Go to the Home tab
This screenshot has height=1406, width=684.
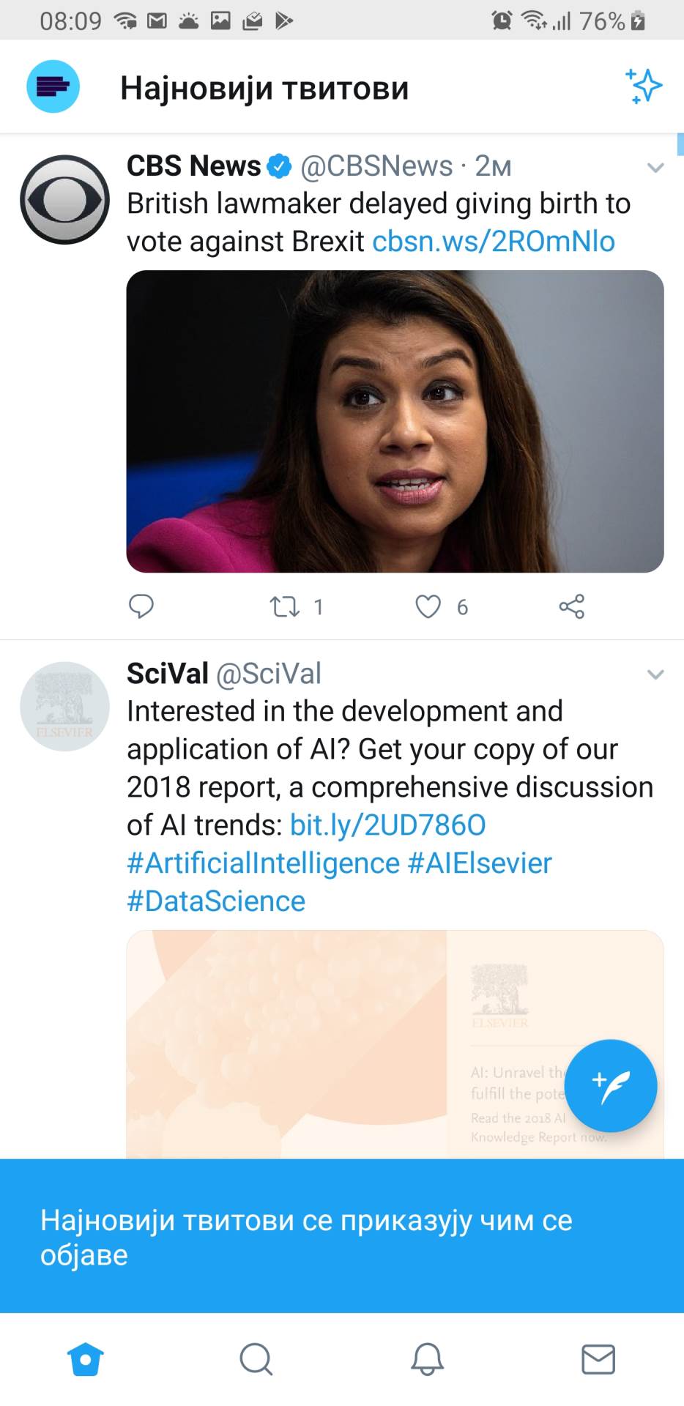click(86, 1360)
